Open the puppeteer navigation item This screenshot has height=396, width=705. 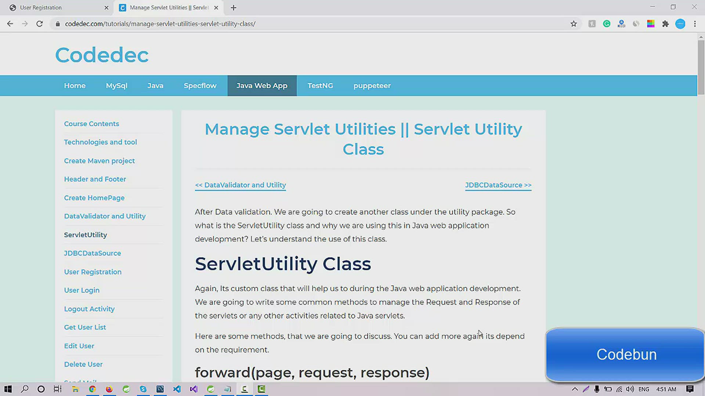[372, 86]
